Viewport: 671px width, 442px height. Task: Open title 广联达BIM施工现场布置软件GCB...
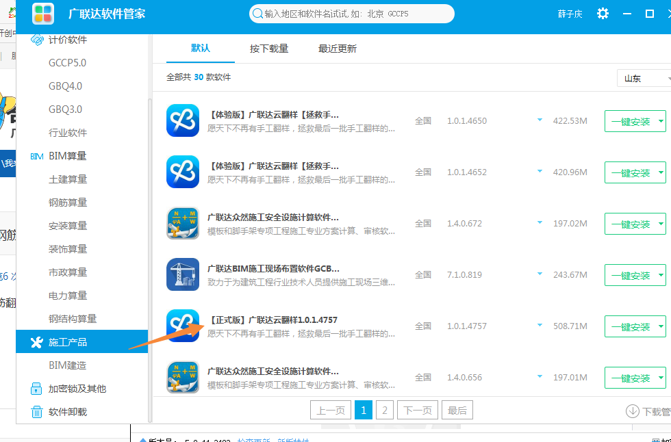273,269
